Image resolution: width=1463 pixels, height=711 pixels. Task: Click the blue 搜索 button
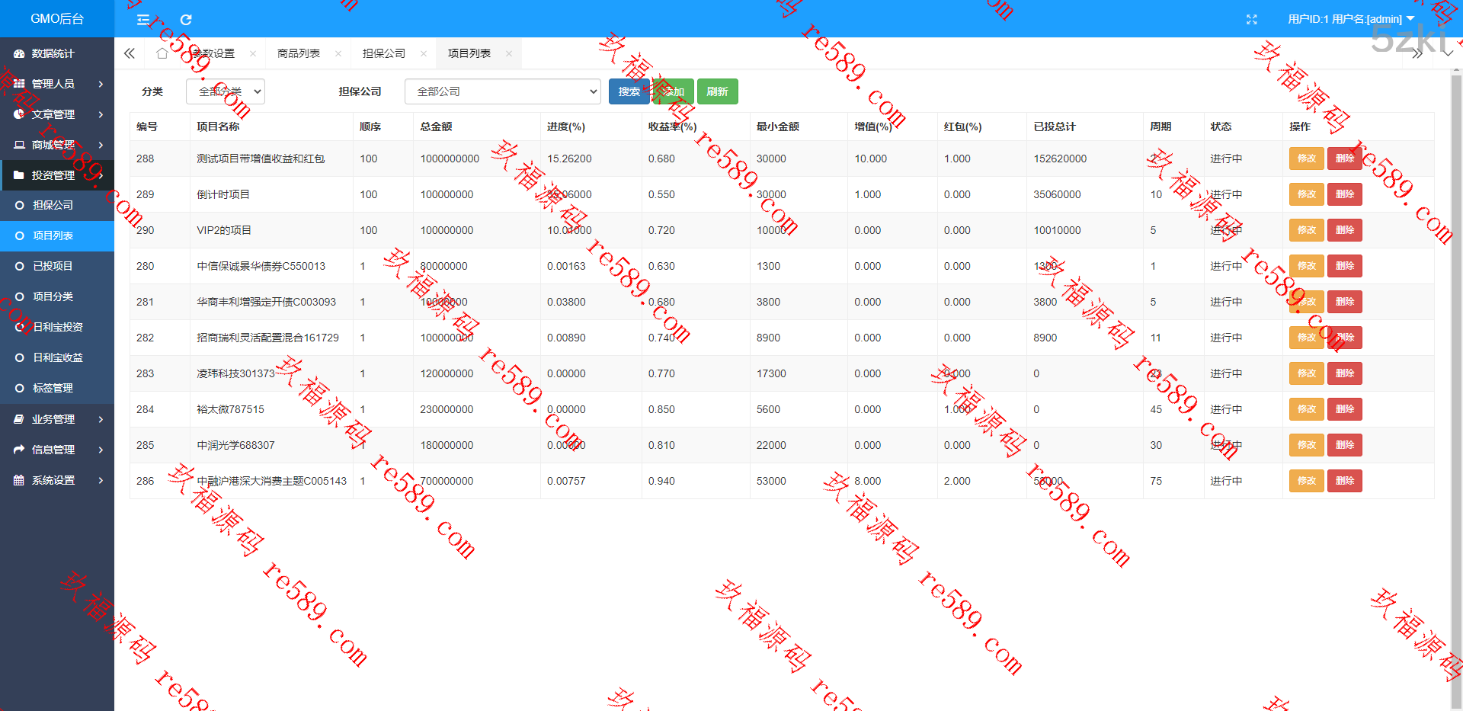[629, 91]
